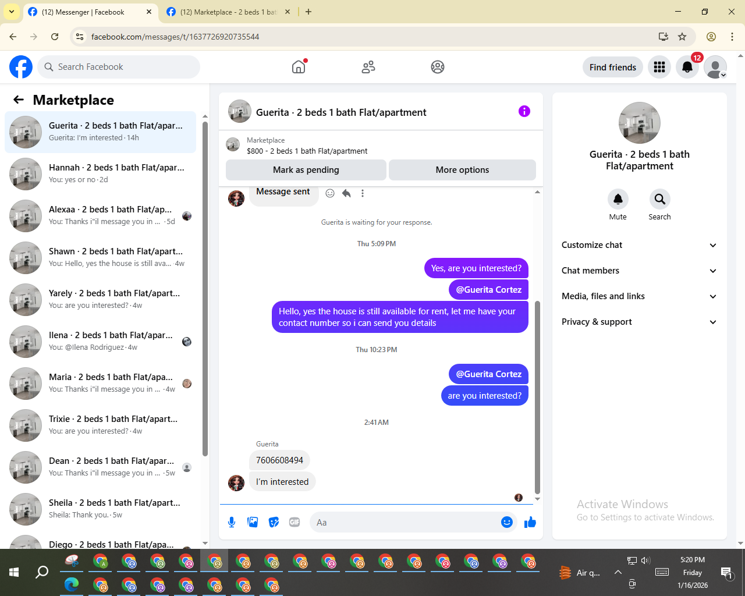The width and height of the screenshot is (745, 596).
Task: Choose a GIF
Action: (x=295, y=522)
